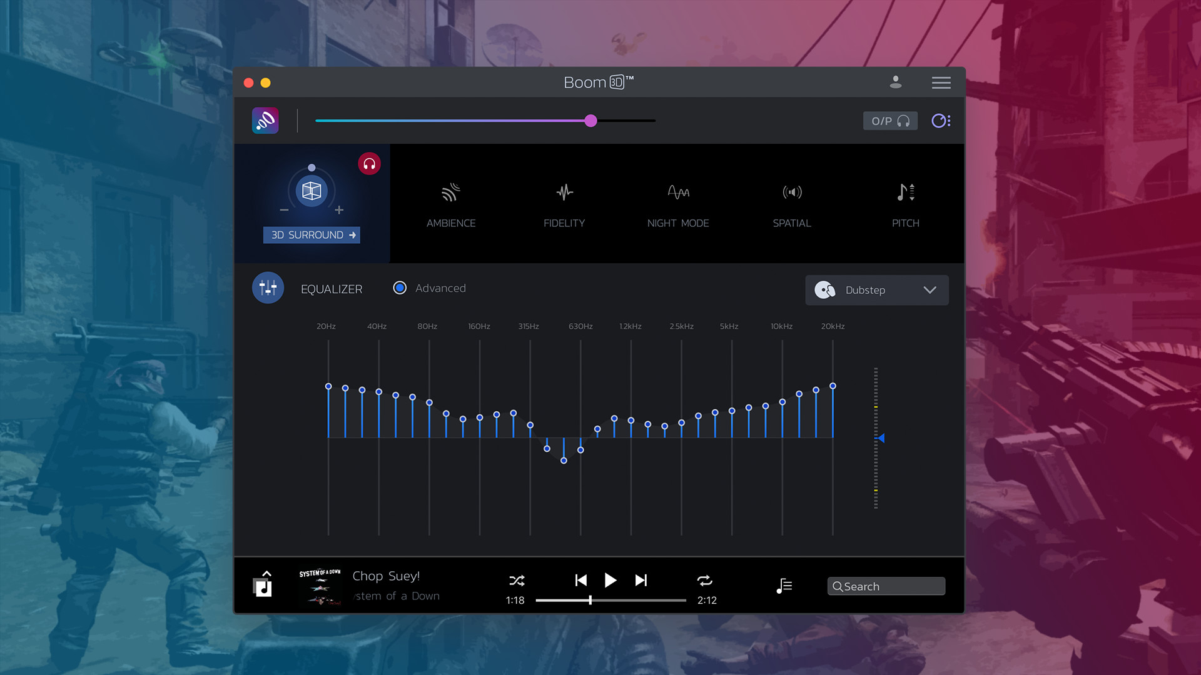Click the user account icon
Screen dimensions: 1201x675
(896, 82)
